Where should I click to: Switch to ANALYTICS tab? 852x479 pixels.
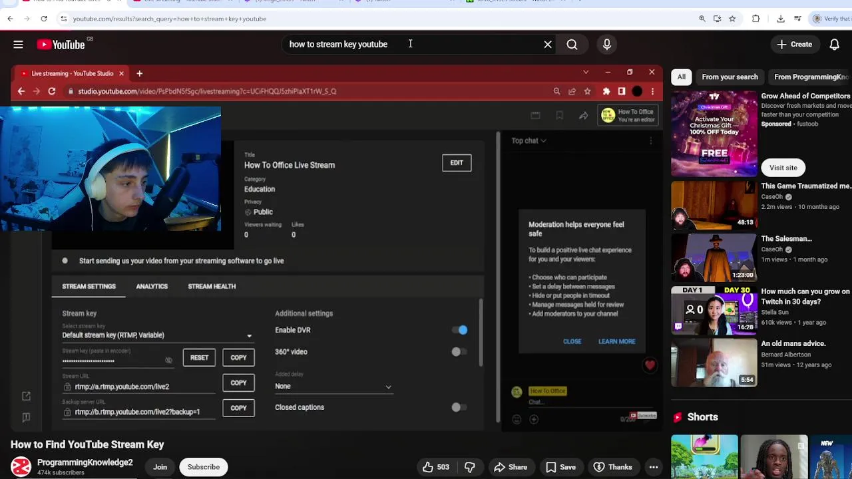click(x=152, y=286)
